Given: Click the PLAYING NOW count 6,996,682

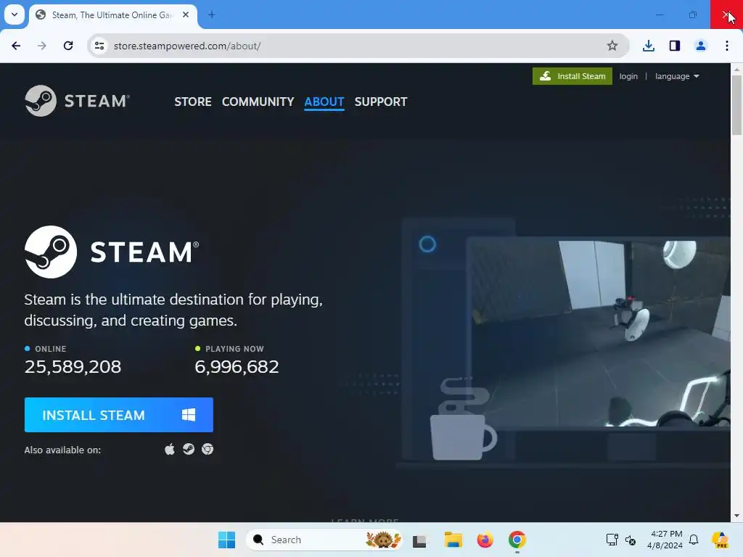Looking at the screenshot, I should [x=237, y=367].
